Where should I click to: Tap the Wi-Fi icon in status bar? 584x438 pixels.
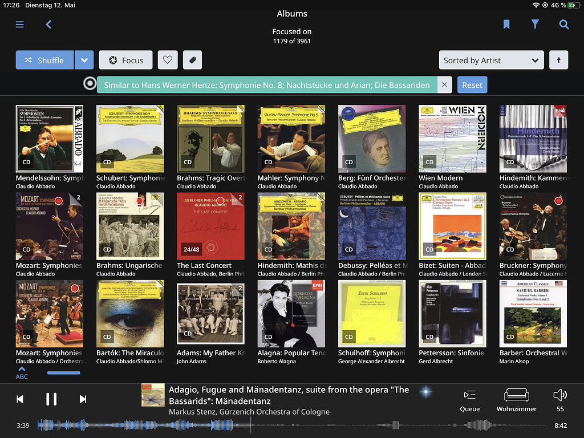(536, 5)
